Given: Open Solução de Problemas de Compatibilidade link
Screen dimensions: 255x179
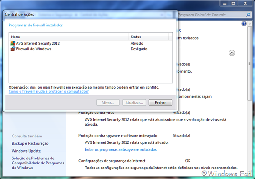Looking at the screenshot, I should pos(38,163).
